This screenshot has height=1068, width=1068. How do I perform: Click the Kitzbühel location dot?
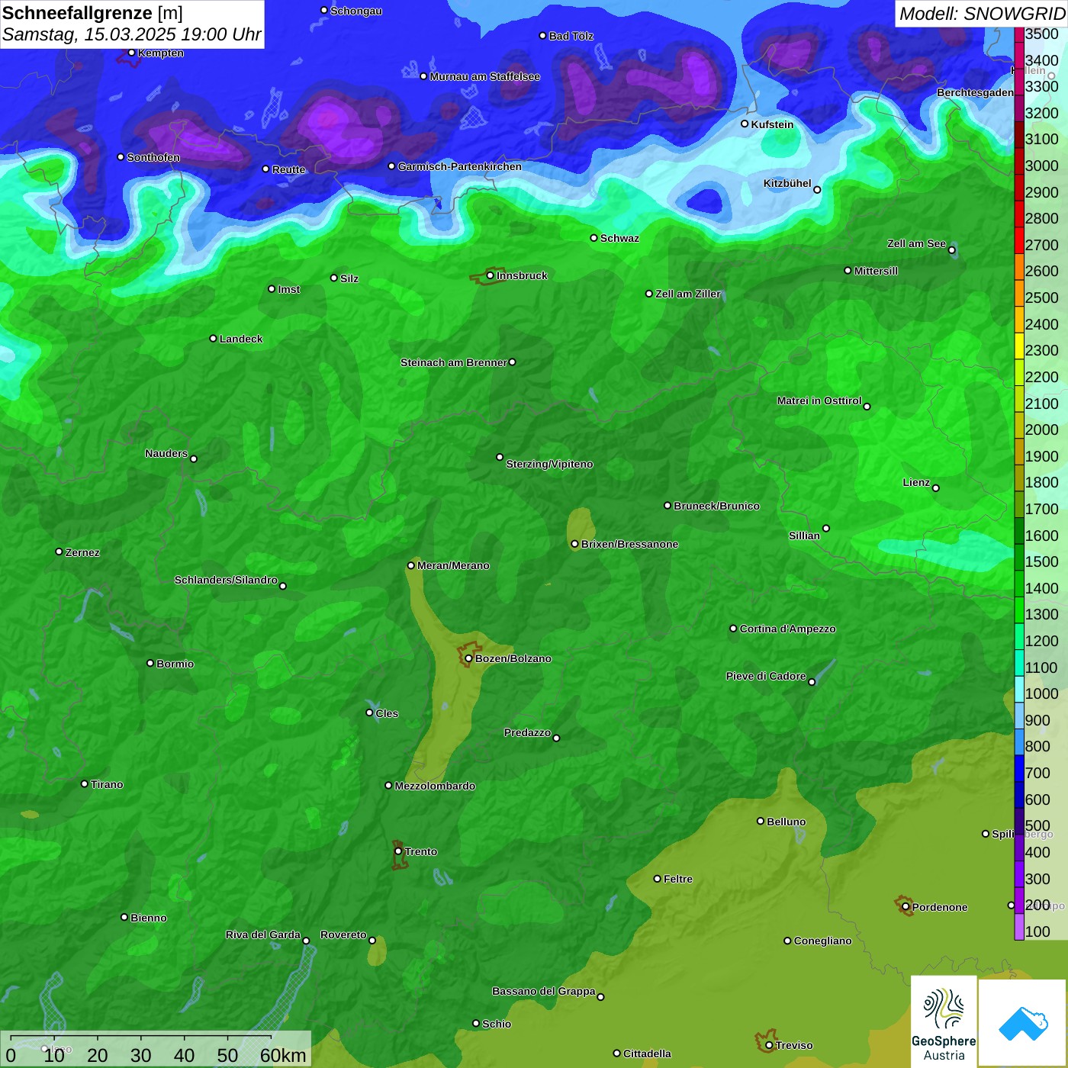coord(817,190)
